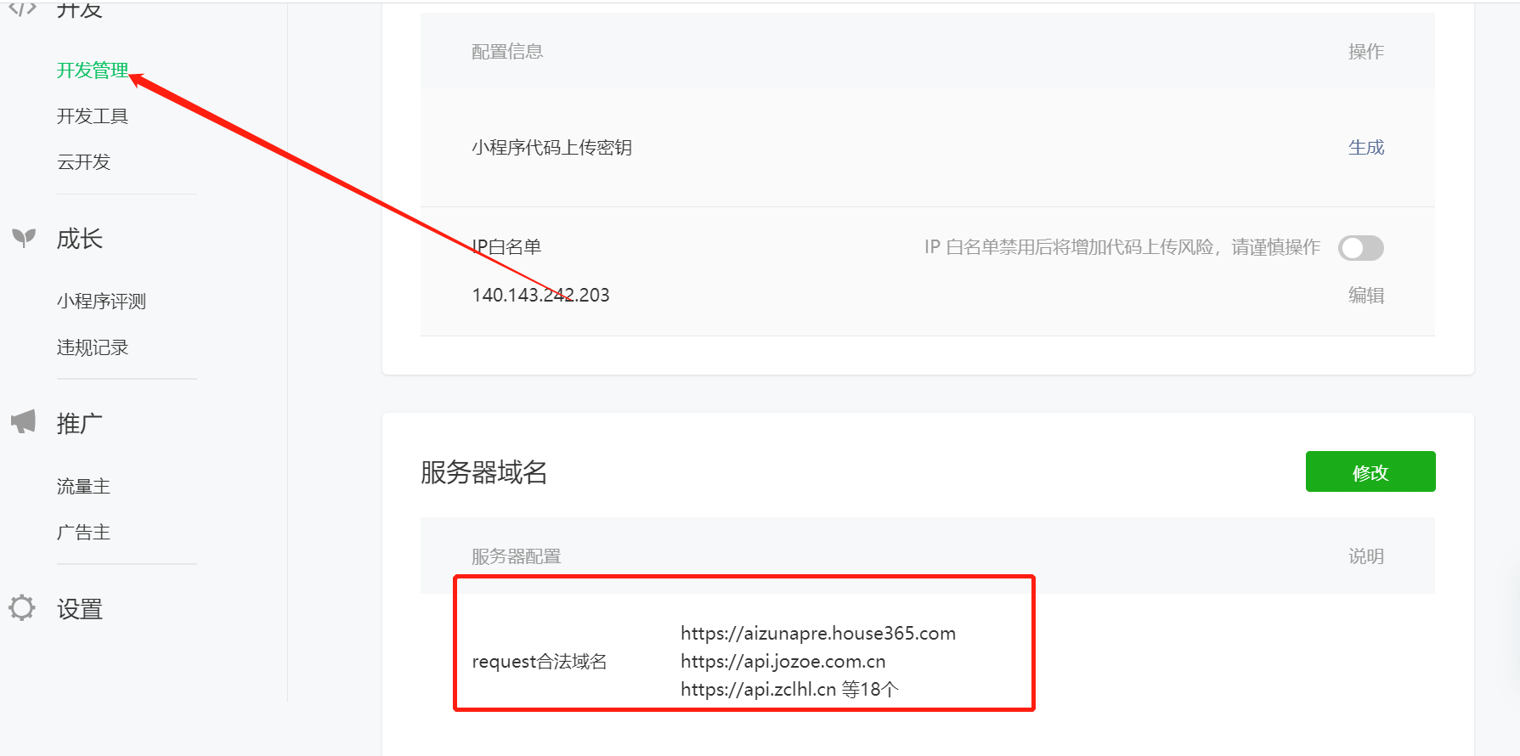Open 开发管理 in the sidebar
Screen dimensions: 1520x756
point(92,70)
